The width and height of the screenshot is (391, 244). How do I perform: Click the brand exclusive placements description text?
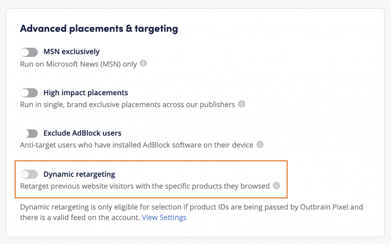[x=127, y=104]
